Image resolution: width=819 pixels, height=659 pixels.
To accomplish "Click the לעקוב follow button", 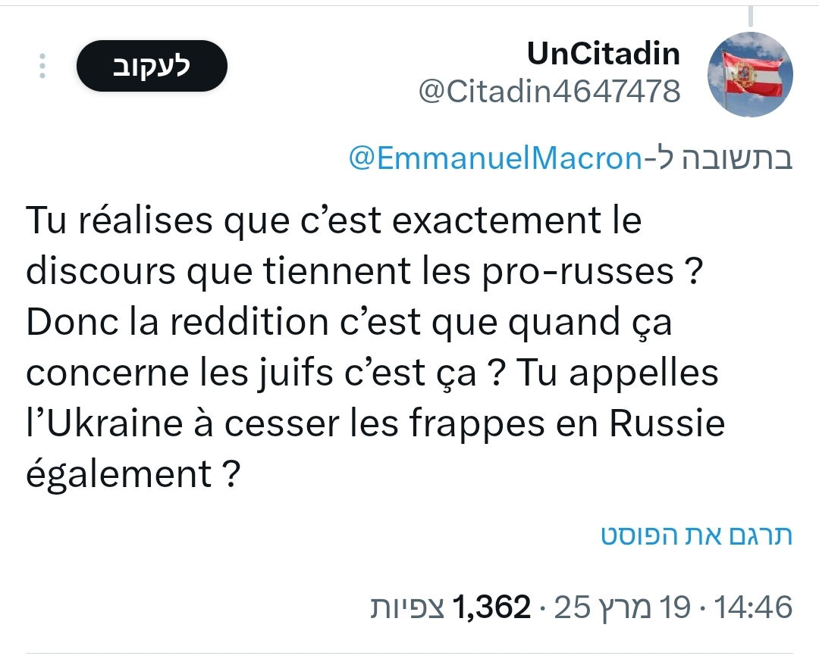I will point(152,66).
